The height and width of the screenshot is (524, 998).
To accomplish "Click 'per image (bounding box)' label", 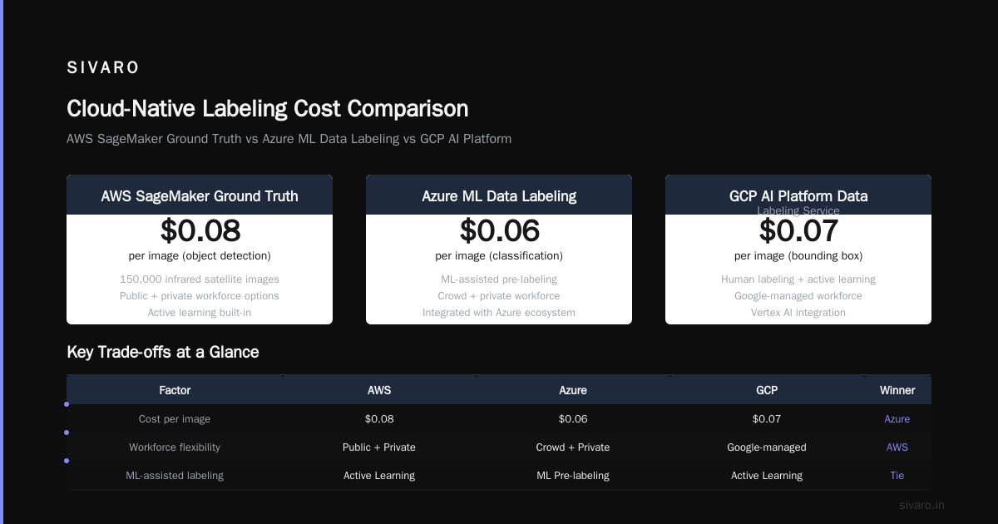I will [x=798, y=255].
